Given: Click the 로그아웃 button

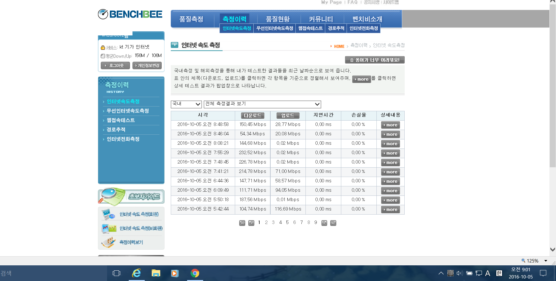Looking at the screenshot, I should coord(115,65).
